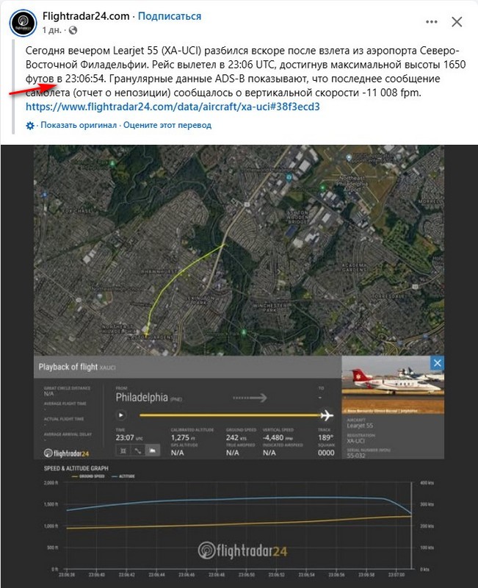478x588 pixels.
Task: Open the Flightradar24.com page name link
Action: point(86,16)
